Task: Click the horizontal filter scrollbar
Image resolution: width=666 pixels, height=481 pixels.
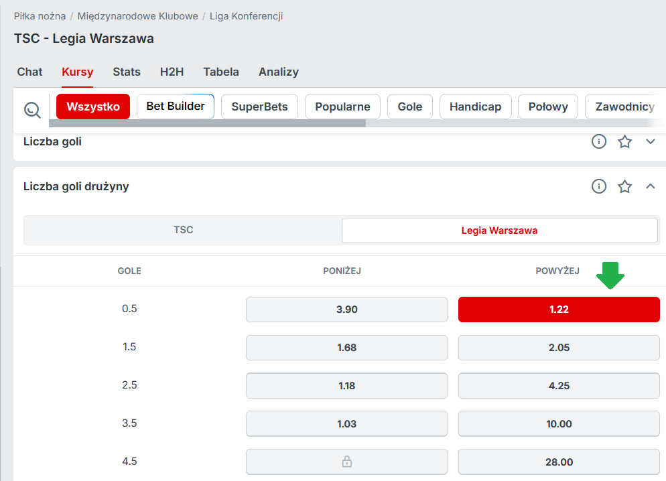Action: pyautogui.click(x=208, y=123)
